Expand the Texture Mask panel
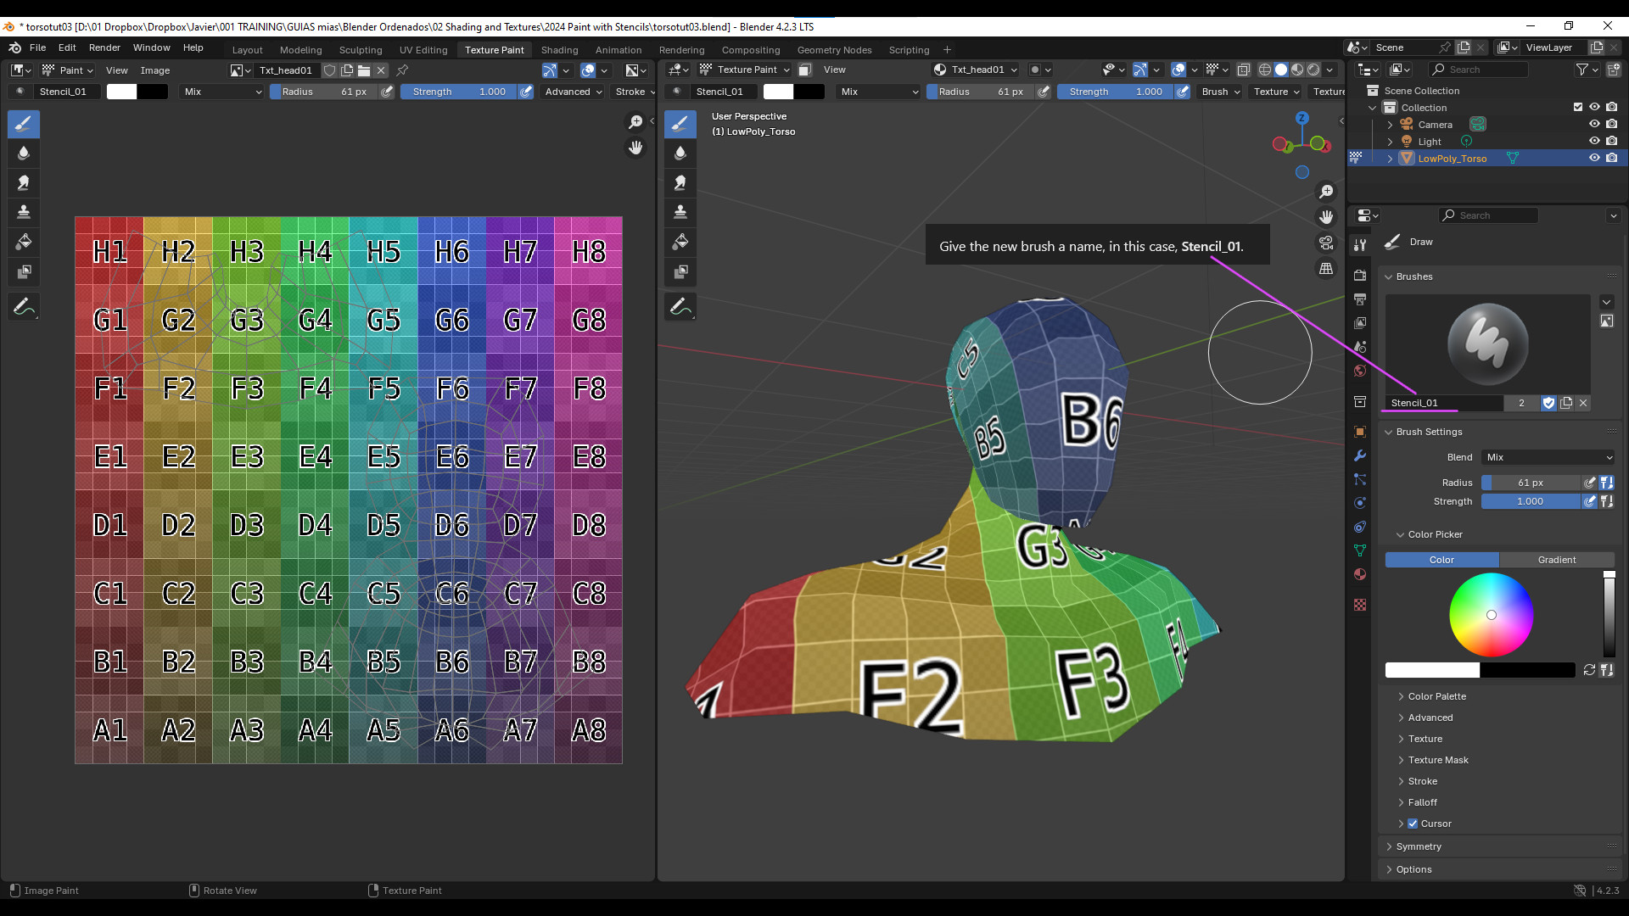 tap(1438, 760)
